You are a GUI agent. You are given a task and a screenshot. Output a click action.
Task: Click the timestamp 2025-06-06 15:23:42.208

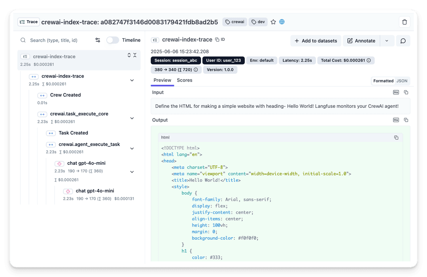tap(180, 52)
